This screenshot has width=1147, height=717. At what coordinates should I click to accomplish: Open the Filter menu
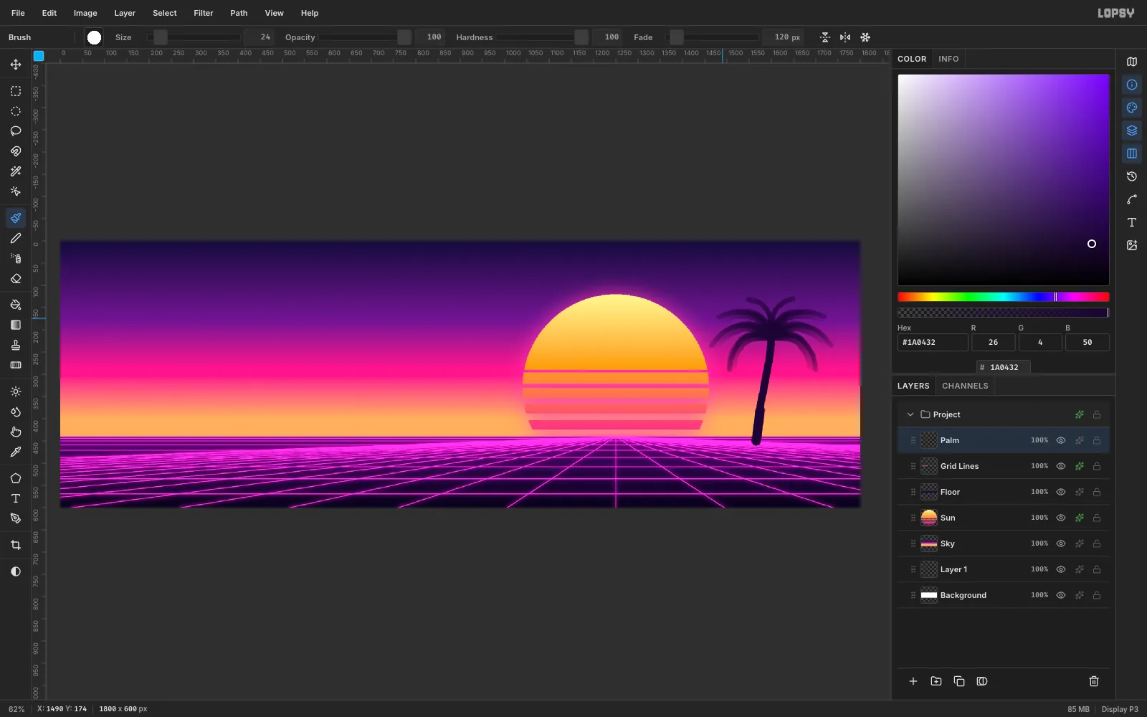tap(204, 13)
